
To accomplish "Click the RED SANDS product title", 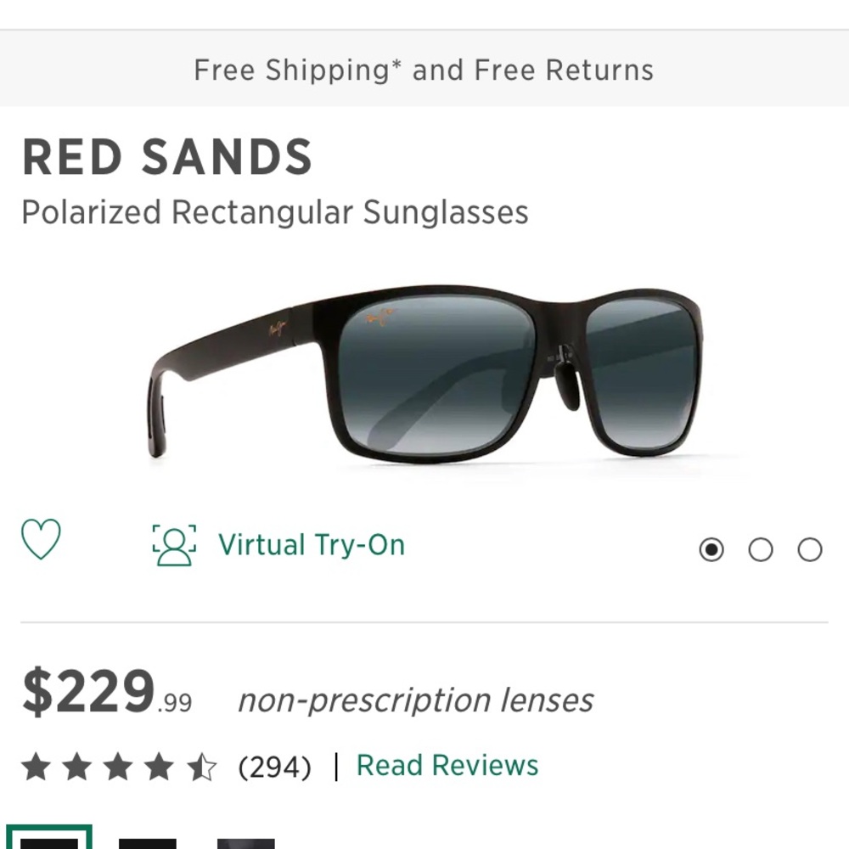I will (168, 156).
